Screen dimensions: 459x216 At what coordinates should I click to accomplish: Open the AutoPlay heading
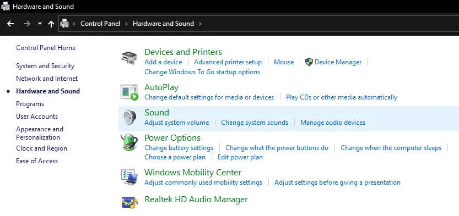click(161, 87)
